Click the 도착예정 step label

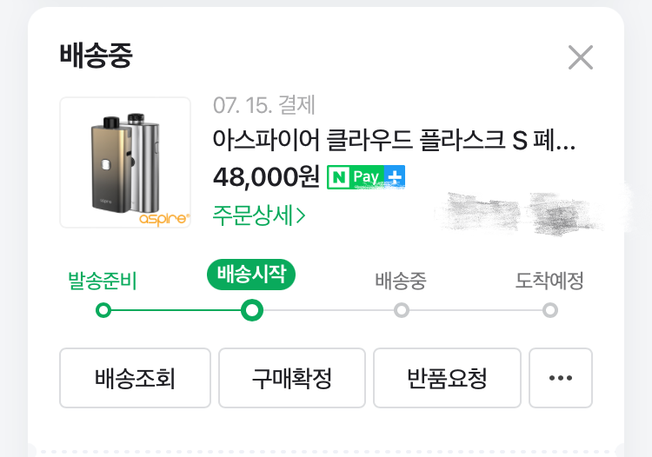[x=549, y=281]
